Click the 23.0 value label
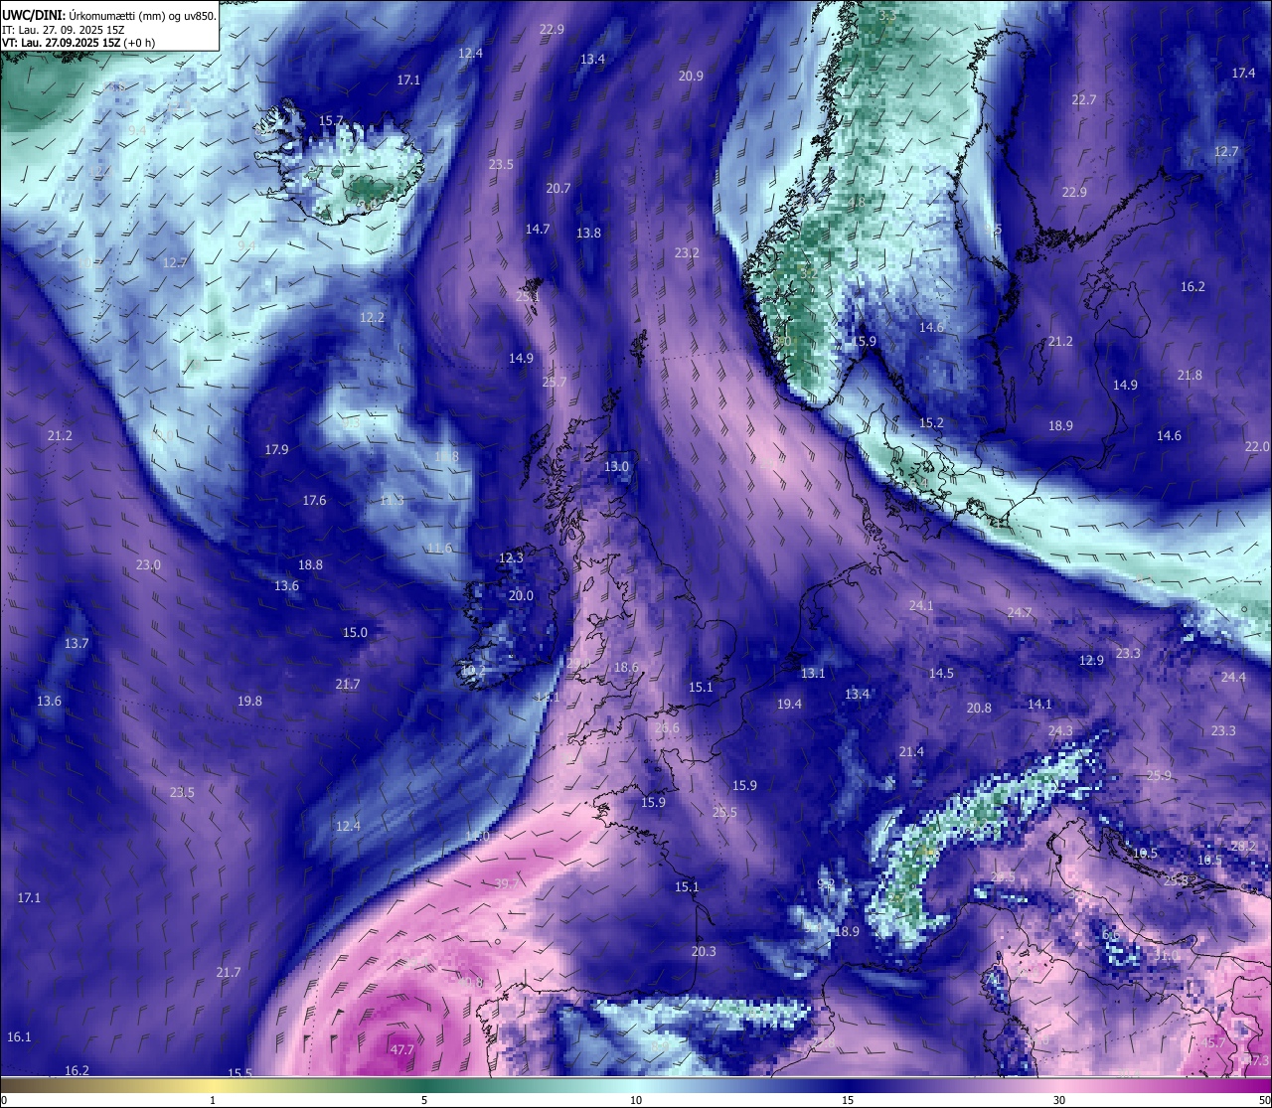 (148, 564)
